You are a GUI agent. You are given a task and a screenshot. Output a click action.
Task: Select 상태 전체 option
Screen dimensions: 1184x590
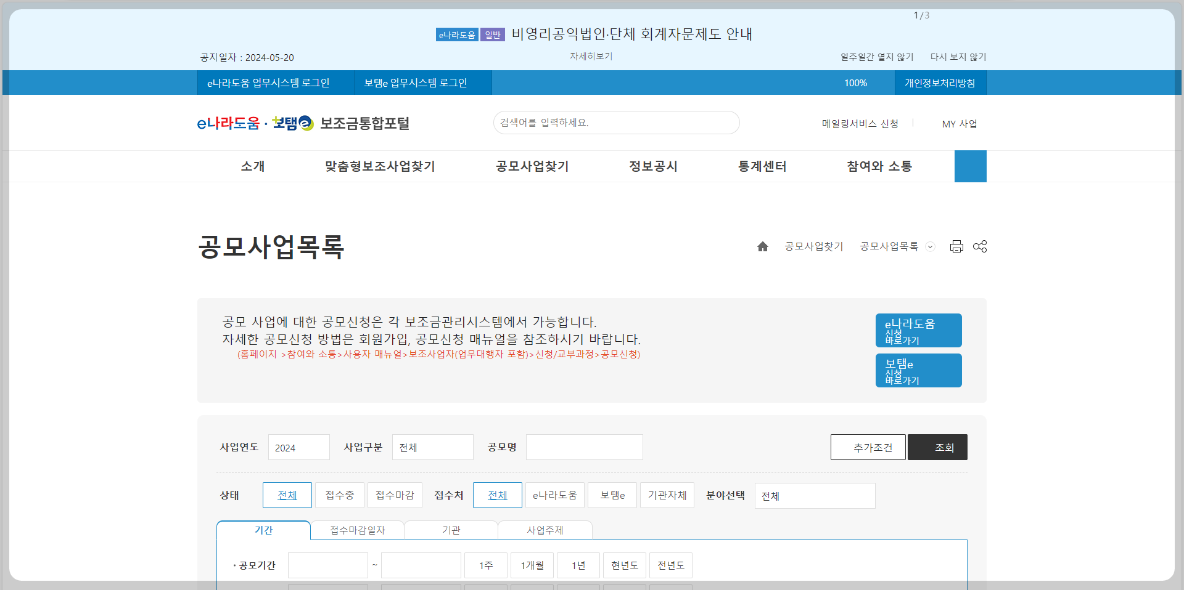tap(287, 495)
